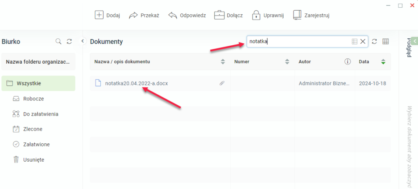
Task: Expand the Podgląd preview panel
Action: point(415,41)
